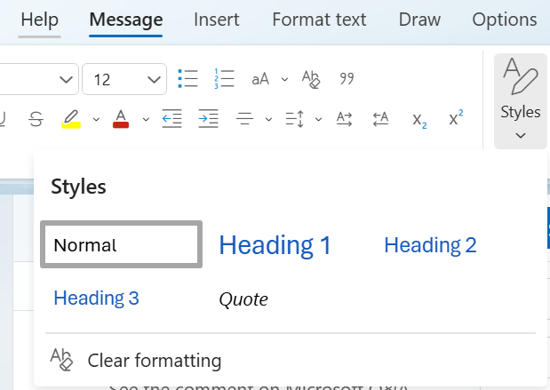Open the font name dropdown arrow
This screenshot has width=550, height=390.
[x=66, y=80]
